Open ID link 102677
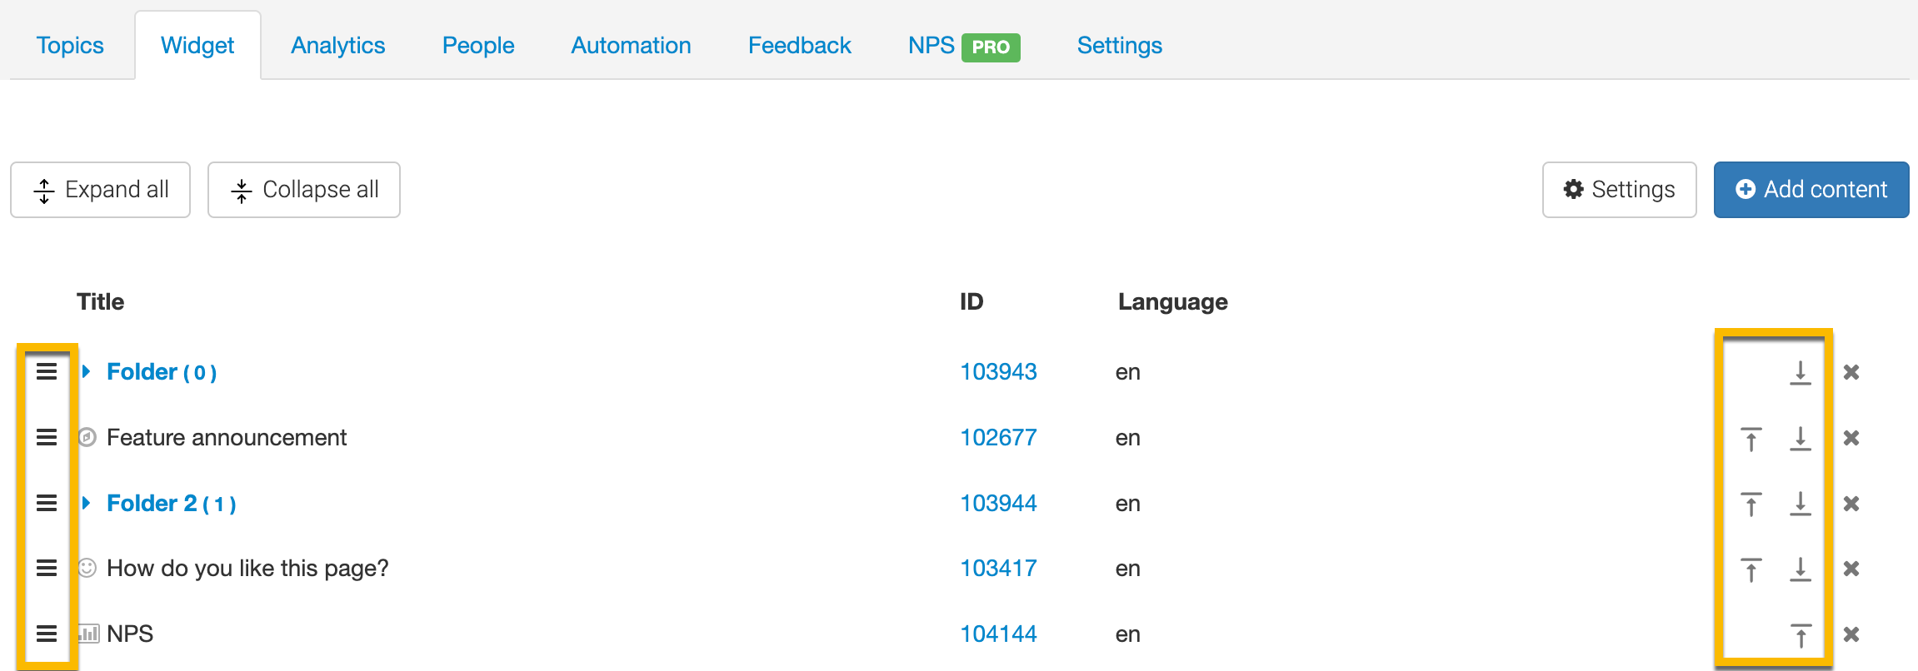Image resolution: width=1918 pixels, height=671 pixels. pyautogui.click(x=998, y=437)
